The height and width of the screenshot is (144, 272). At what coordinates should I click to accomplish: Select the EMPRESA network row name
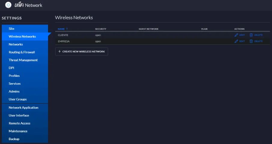(64, 41)
